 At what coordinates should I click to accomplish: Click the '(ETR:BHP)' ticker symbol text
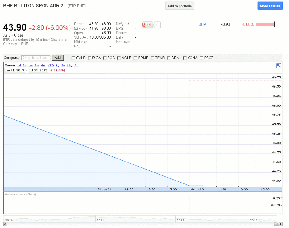tap(76, 6)
